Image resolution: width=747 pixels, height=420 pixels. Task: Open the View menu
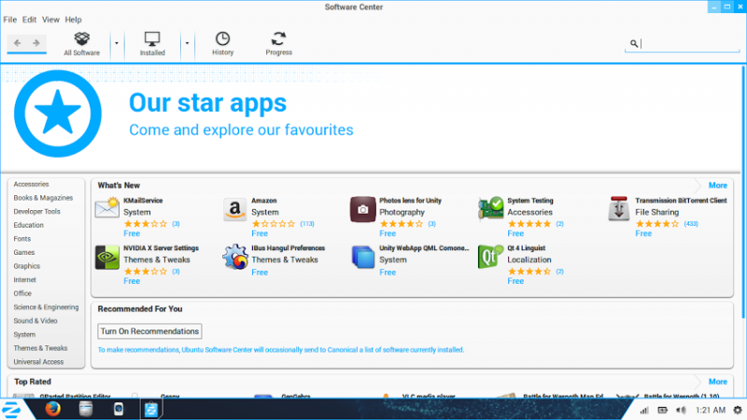(x=50, y=20)
